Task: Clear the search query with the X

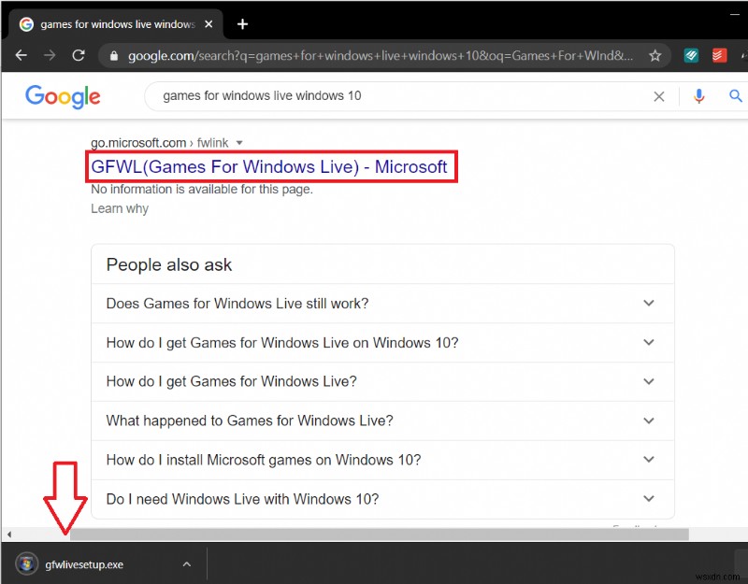Action: click(659, 95)
